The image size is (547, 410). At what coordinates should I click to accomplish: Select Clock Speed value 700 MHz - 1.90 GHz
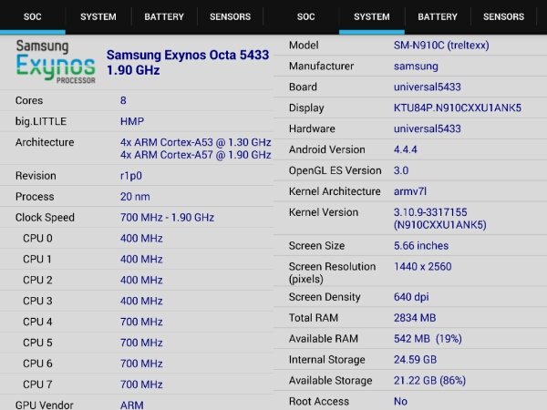coord(167,218)
